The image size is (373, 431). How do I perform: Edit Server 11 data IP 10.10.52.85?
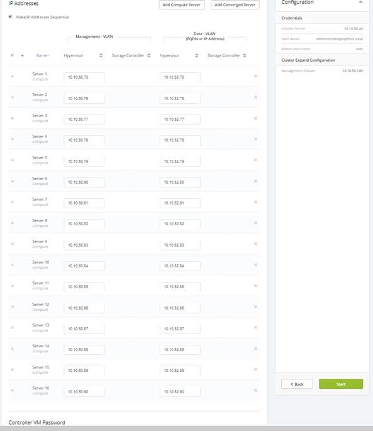180,287
